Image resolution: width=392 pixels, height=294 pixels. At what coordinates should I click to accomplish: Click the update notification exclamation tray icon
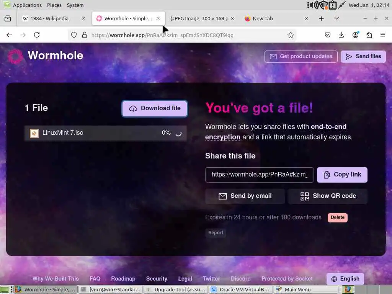point(333,5)
